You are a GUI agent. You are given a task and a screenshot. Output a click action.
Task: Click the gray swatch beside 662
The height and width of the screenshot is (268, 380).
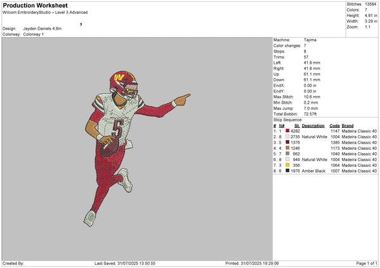tap(288, 154)
